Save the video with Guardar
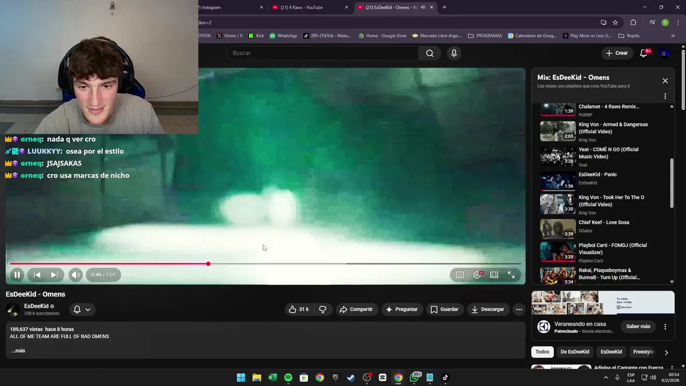686x386 pixels. [444, 309]
